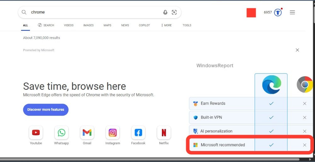The width and height of the screenshot is (315, 162).
Task: Click the Google Chrome logo
Action: (x=305, y=84)
